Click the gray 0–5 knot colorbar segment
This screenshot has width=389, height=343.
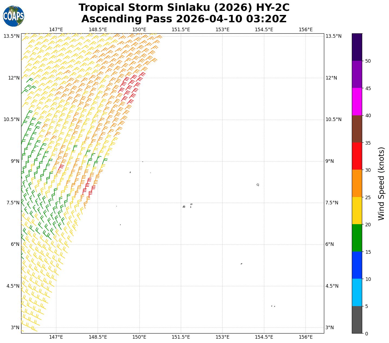[x=357, y=320]
